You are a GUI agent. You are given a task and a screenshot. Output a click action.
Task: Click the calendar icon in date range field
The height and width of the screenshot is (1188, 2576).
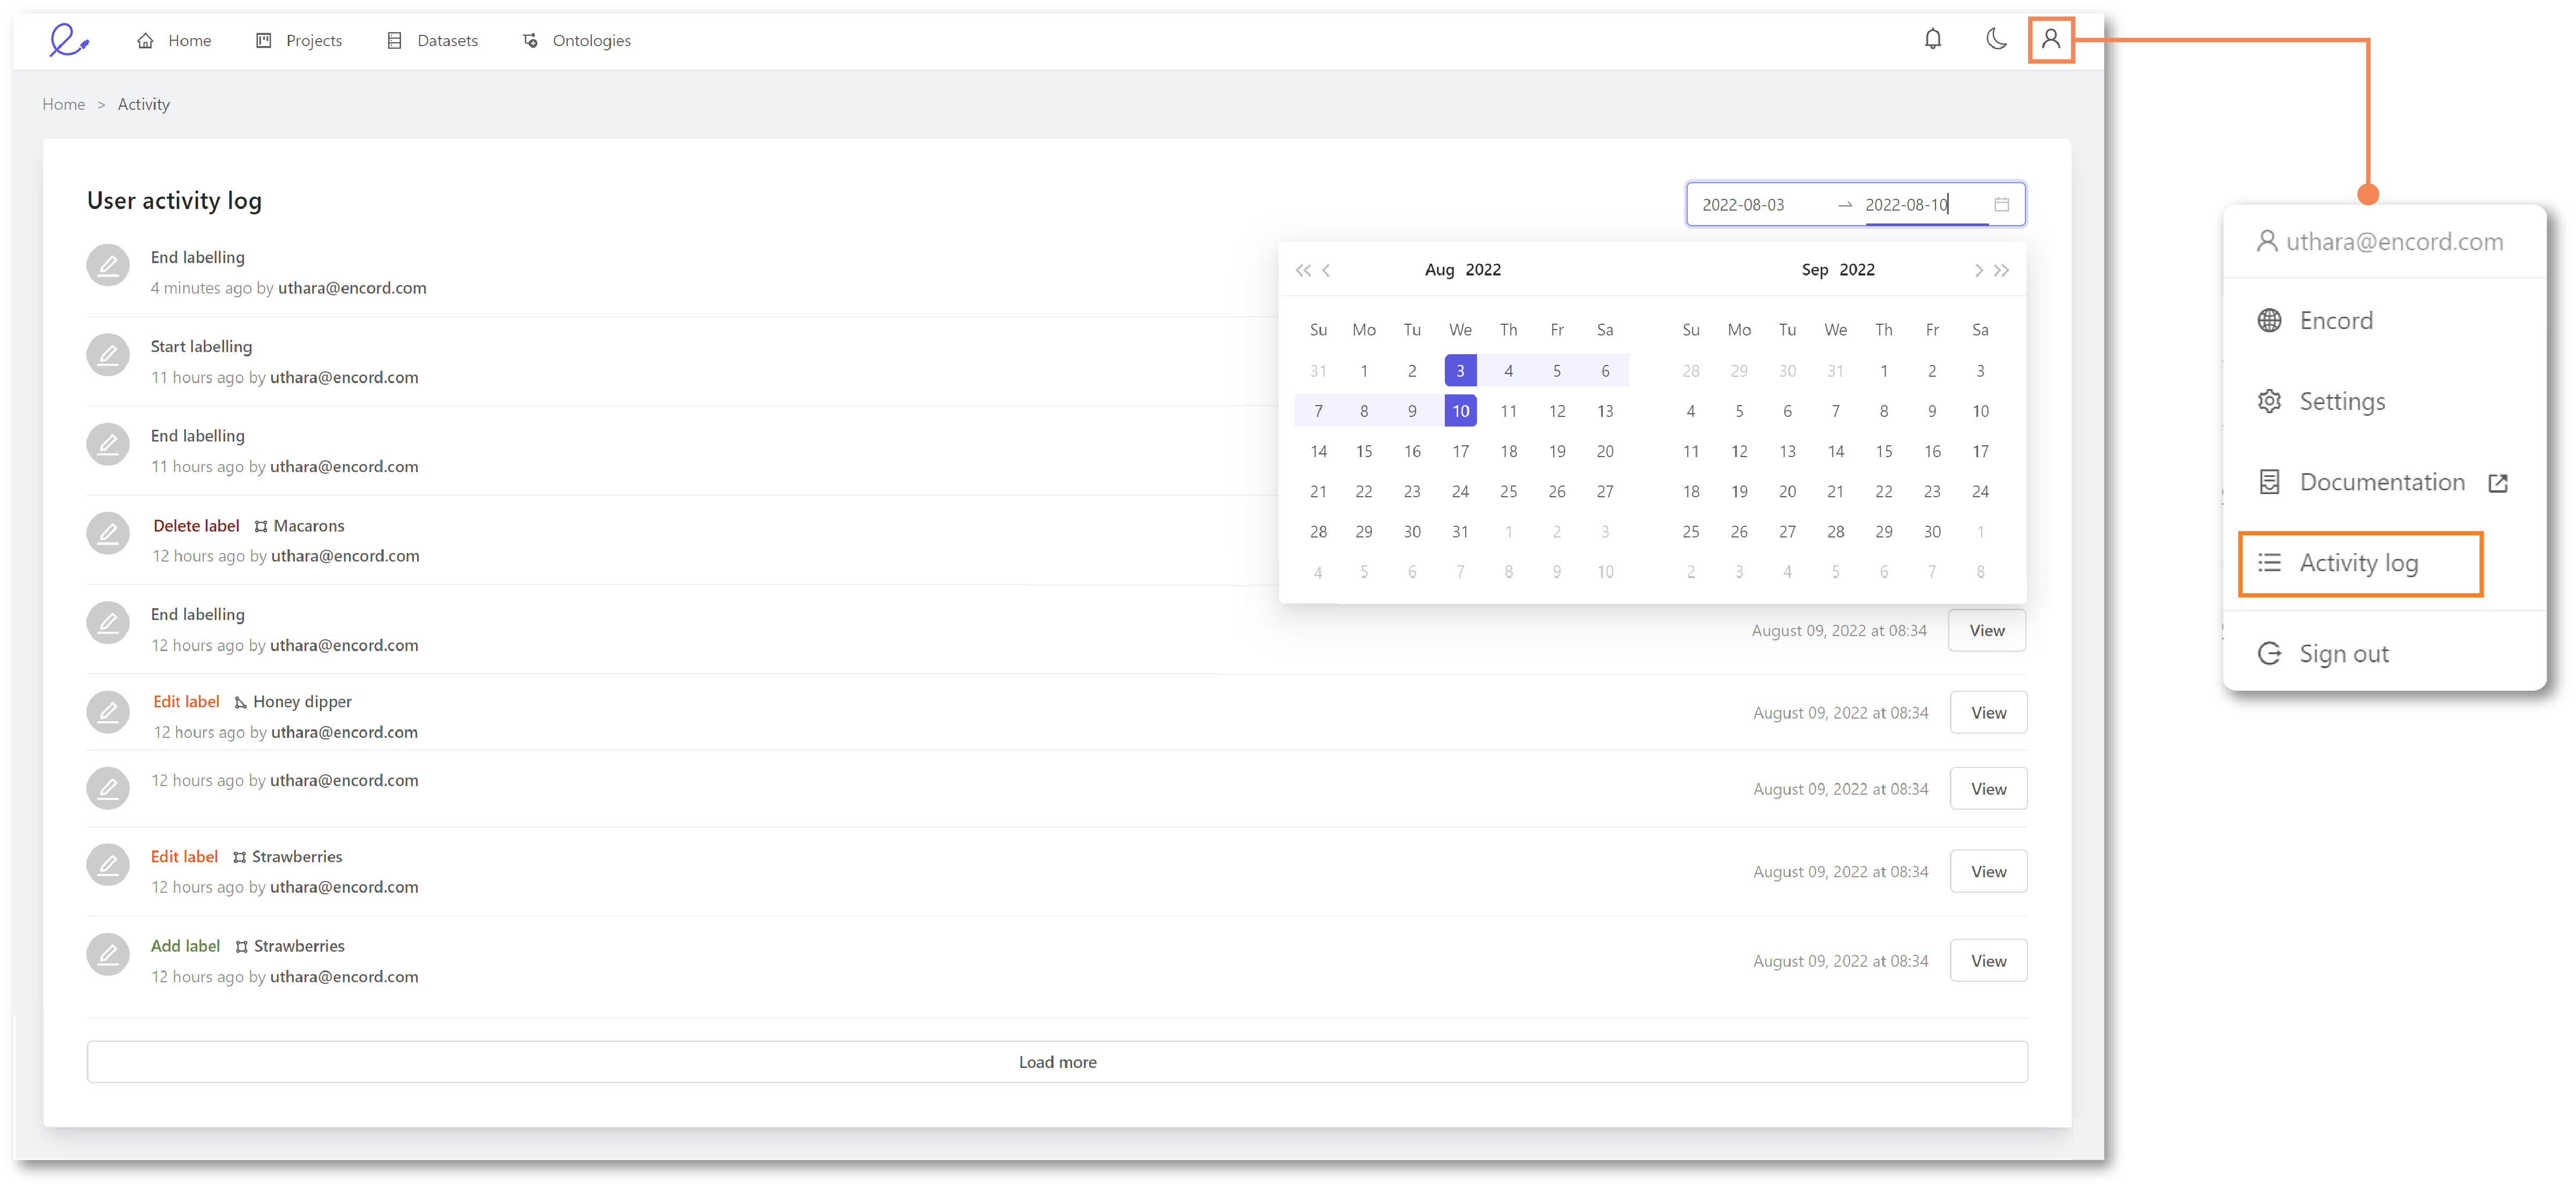(x=2001, y=204)
